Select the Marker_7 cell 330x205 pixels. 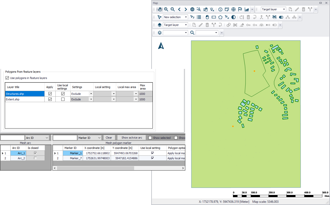pos(73,158)
